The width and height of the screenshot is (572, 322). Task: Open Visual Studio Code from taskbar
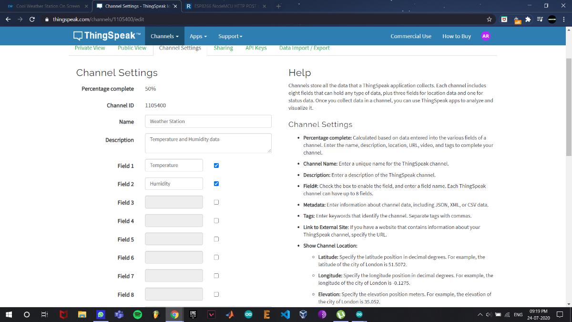coord(285,314)
